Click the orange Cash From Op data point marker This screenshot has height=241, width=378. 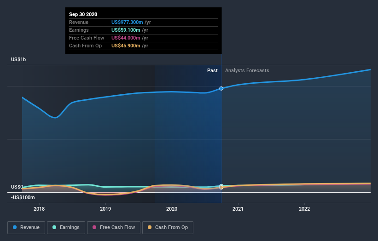tap(221, 187)
